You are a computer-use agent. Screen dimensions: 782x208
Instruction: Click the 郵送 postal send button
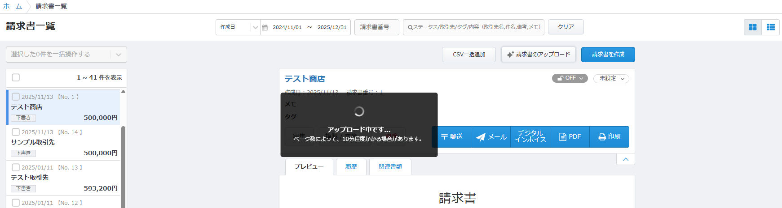[451, 137]
